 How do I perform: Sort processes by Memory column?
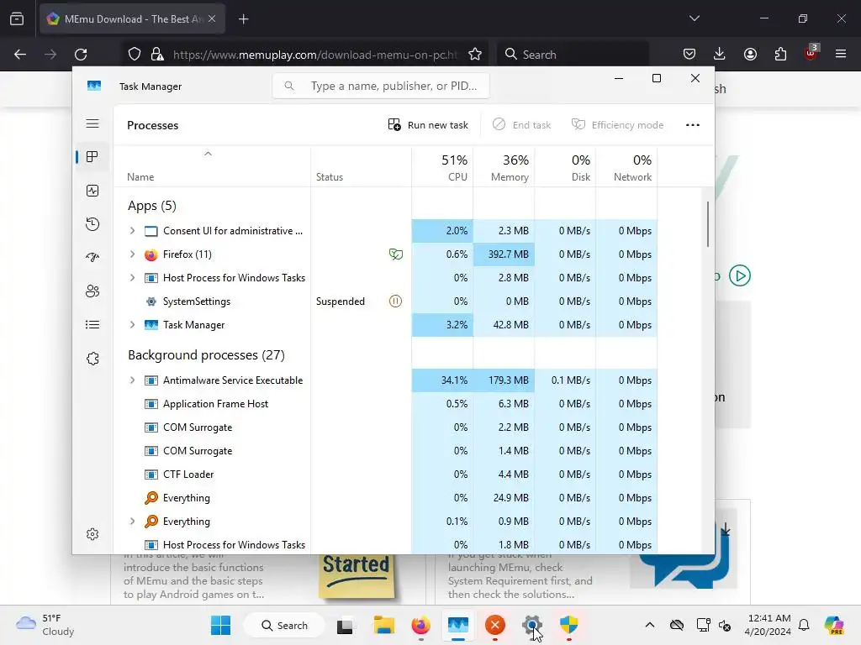click(x=504, y=168)
